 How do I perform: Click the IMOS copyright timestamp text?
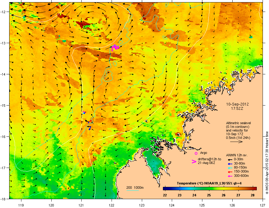point(267,163)
